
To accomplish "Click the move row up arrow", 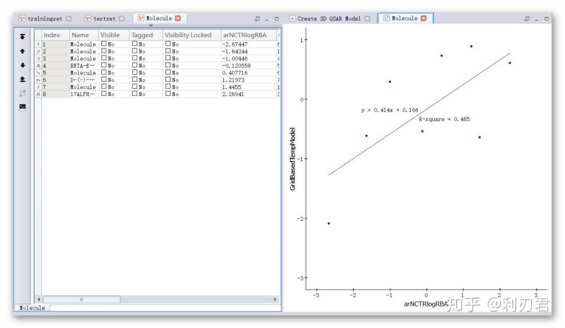I will click(22, 51).
